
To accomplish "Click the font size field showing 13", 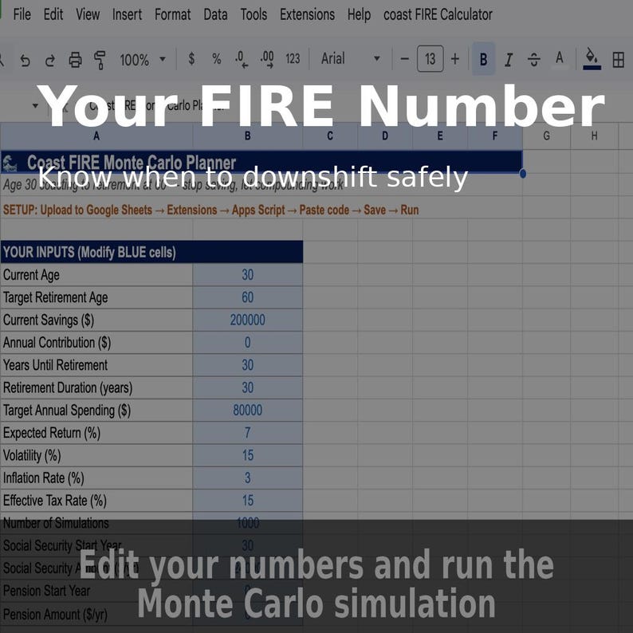I will pos(430,59).
